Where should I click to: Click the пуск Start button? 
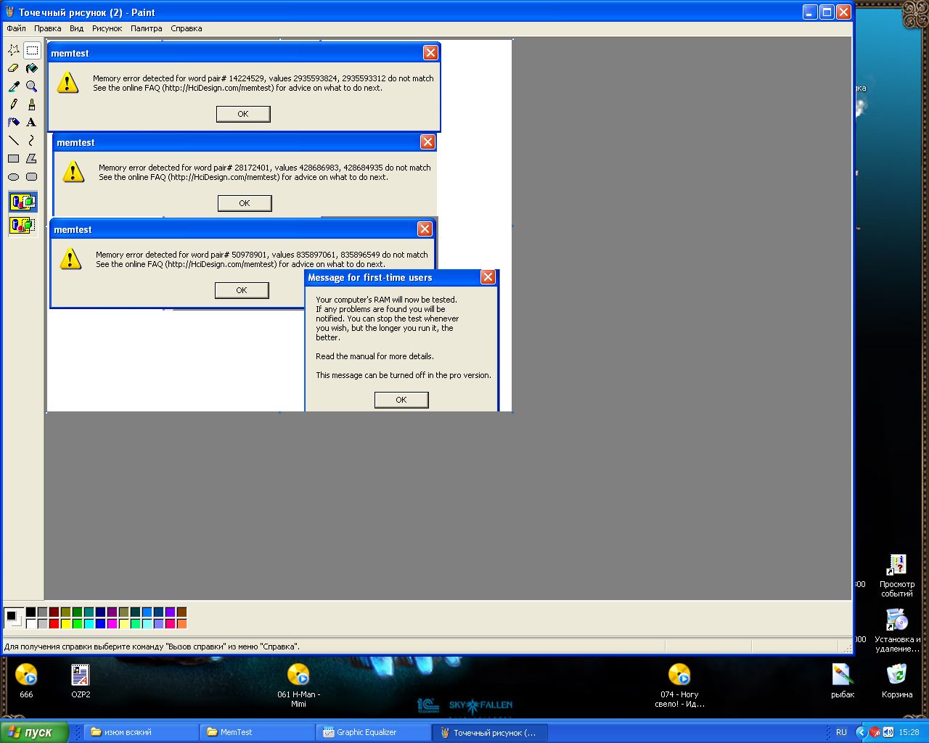point(35,732)
